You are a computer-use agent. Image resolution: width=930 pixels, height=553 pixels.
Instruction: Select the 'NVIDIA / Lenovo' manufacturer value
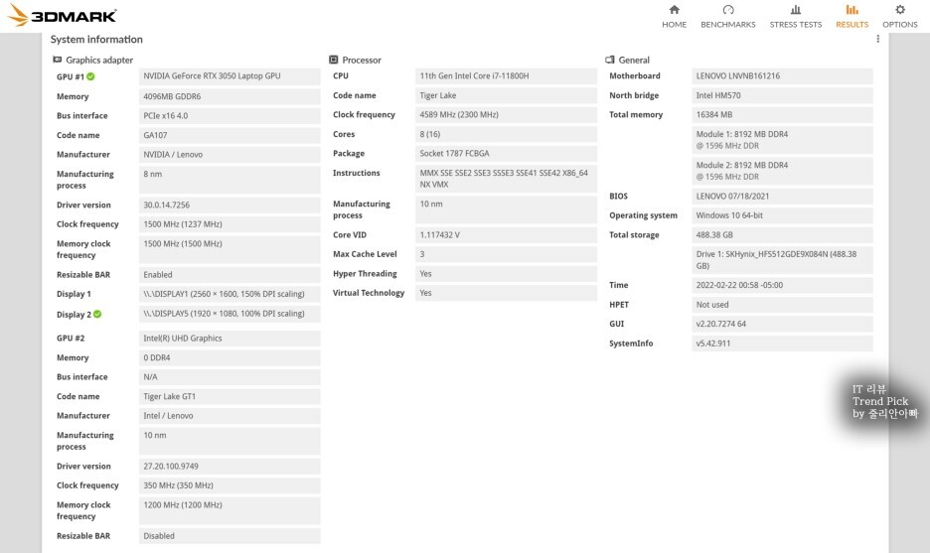pyautogui.click(x=230, y=155)
